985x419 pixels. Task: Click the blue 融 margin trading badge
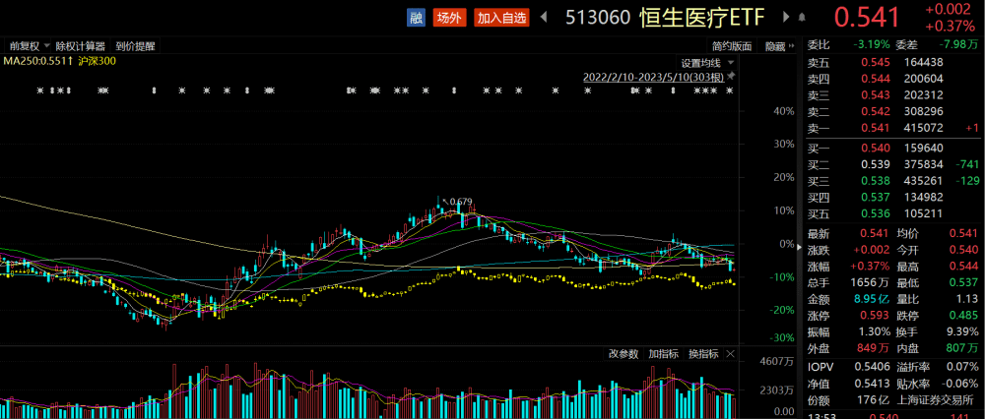point(417,17)
